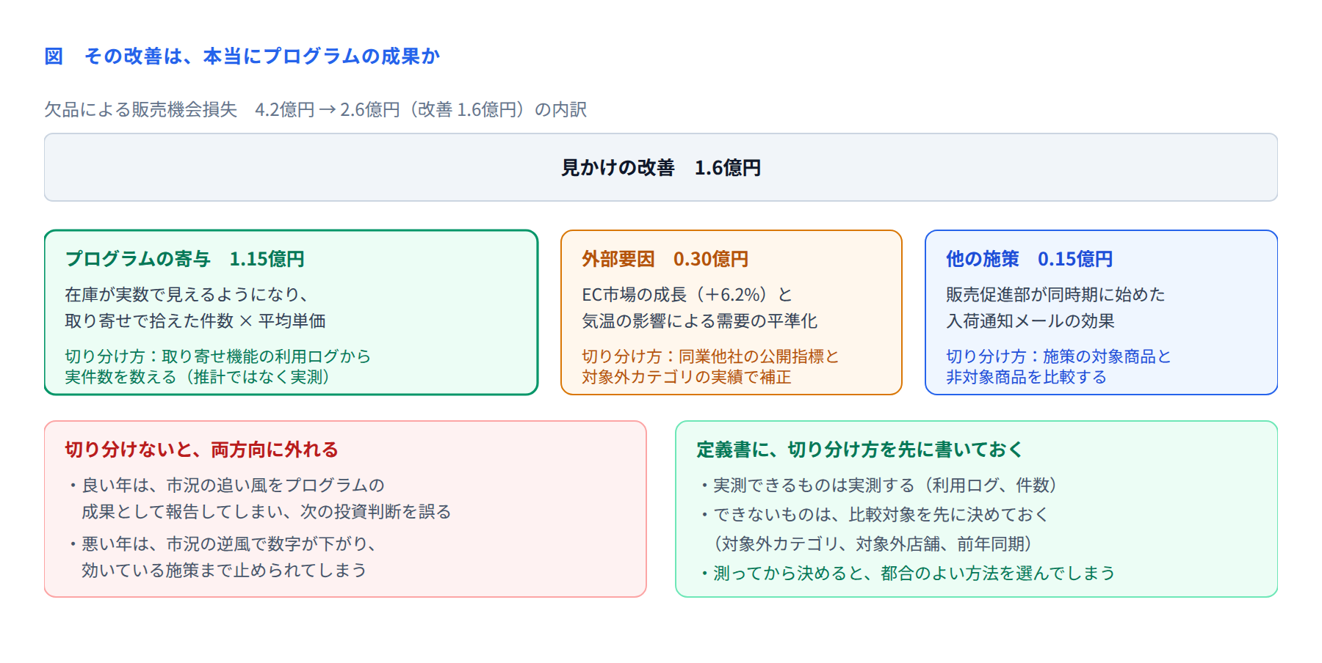
Task: Click line 販売促進部が同時期に始めた
Action: [1056, 294]
